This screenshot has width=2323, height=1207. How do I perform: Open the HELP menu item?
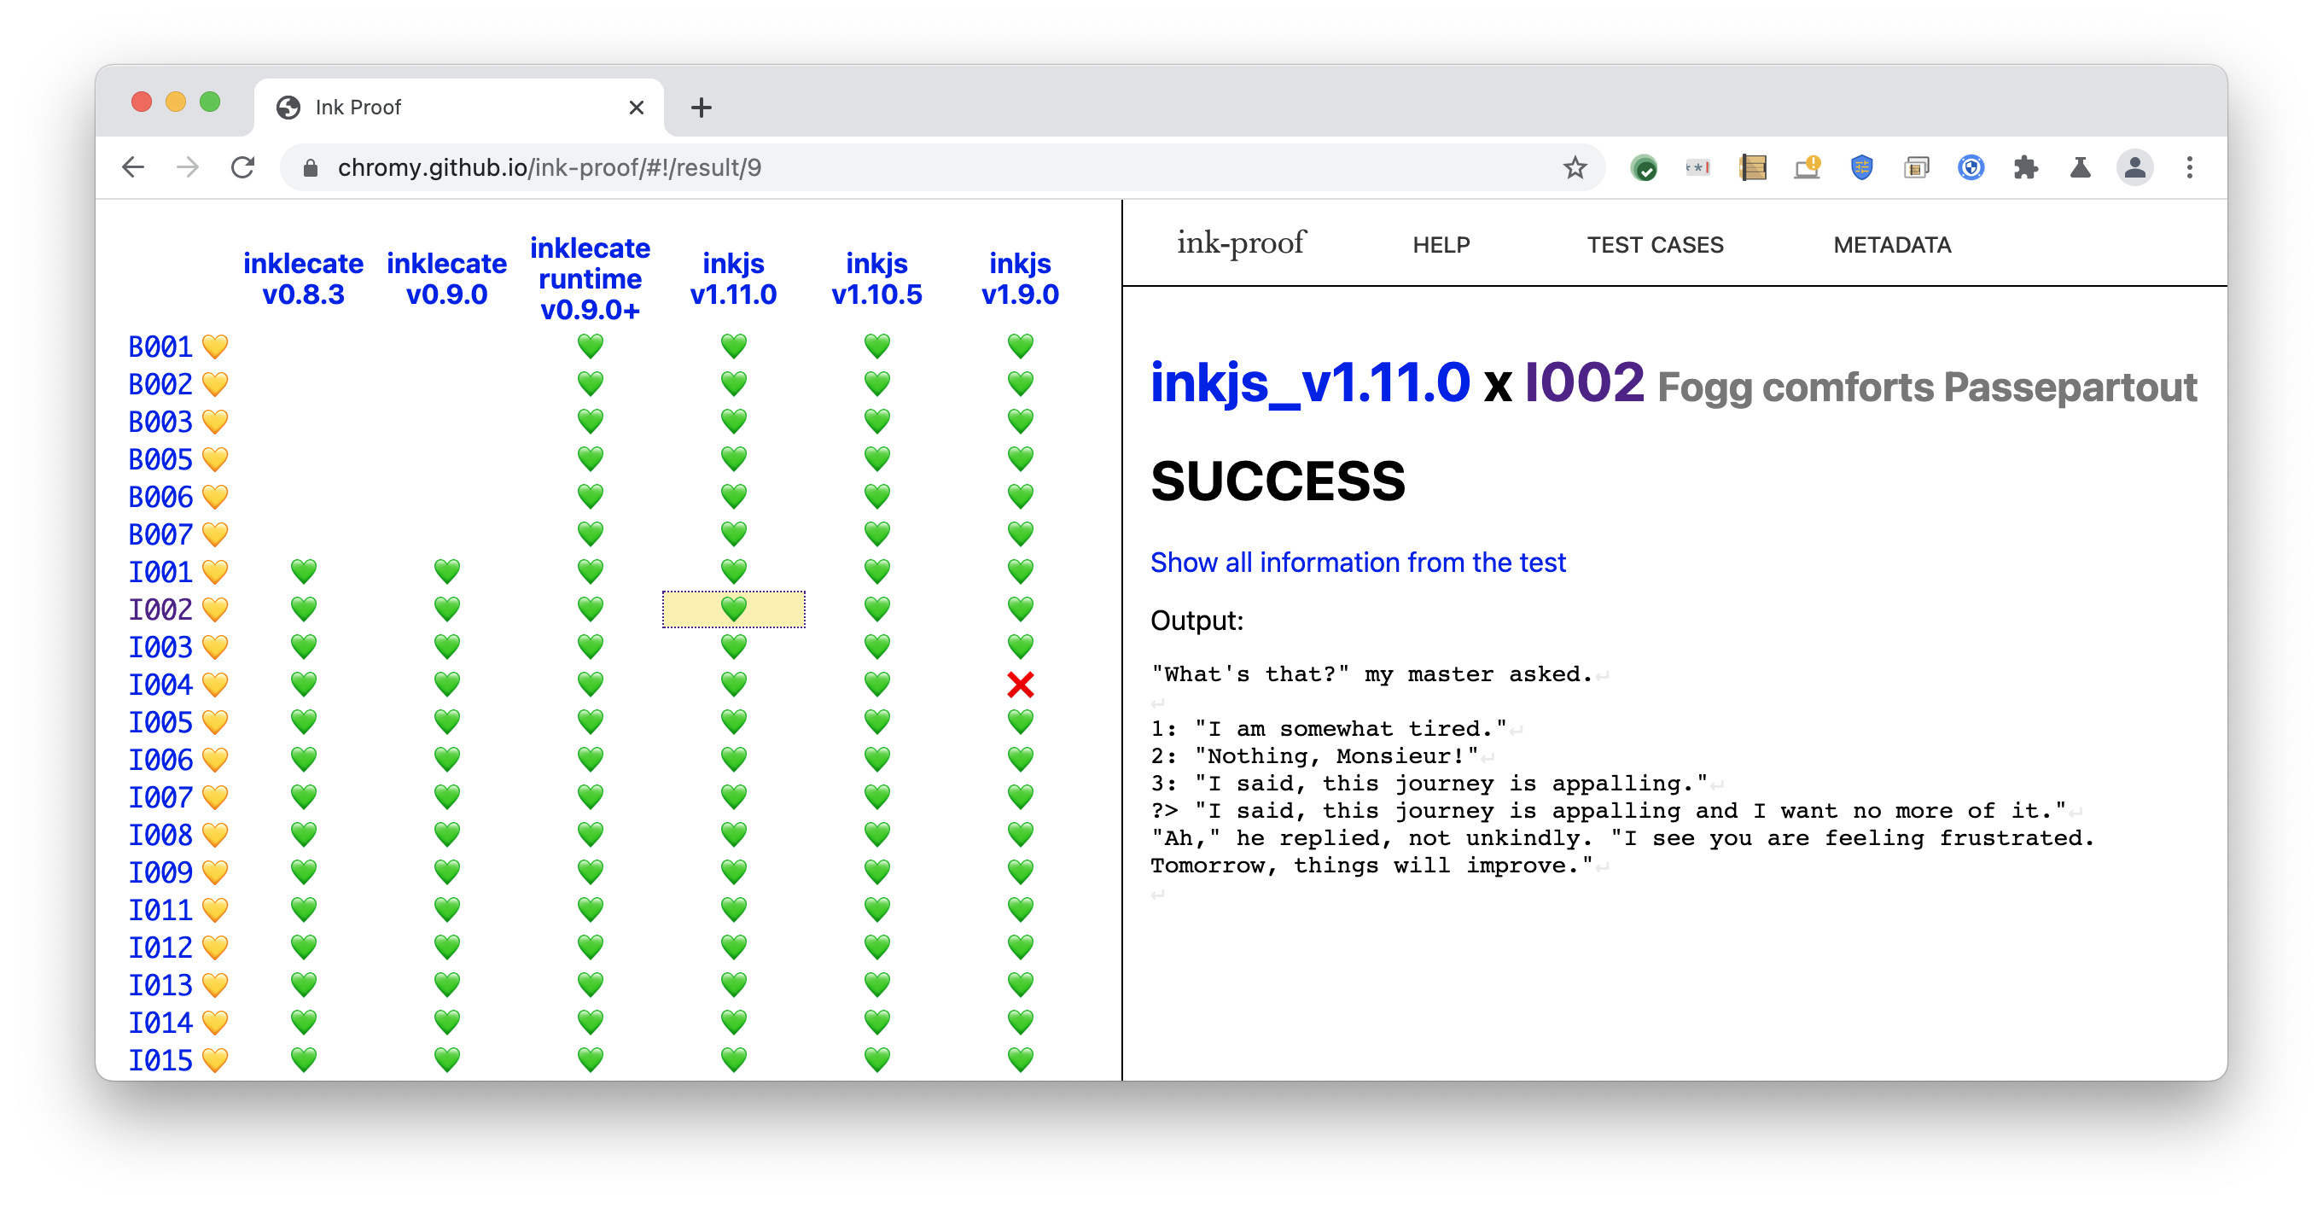[x=1441, y=244]
